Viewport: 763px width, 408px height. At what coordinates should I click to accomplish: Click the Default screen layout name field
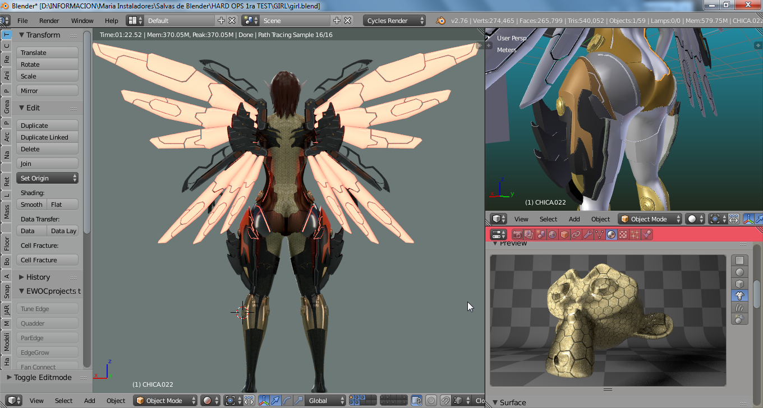coord(180,21)
